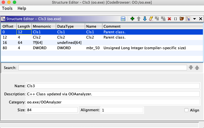Click the square brackets create-array icon
The image size is (204, 128).
coord(175,19)
